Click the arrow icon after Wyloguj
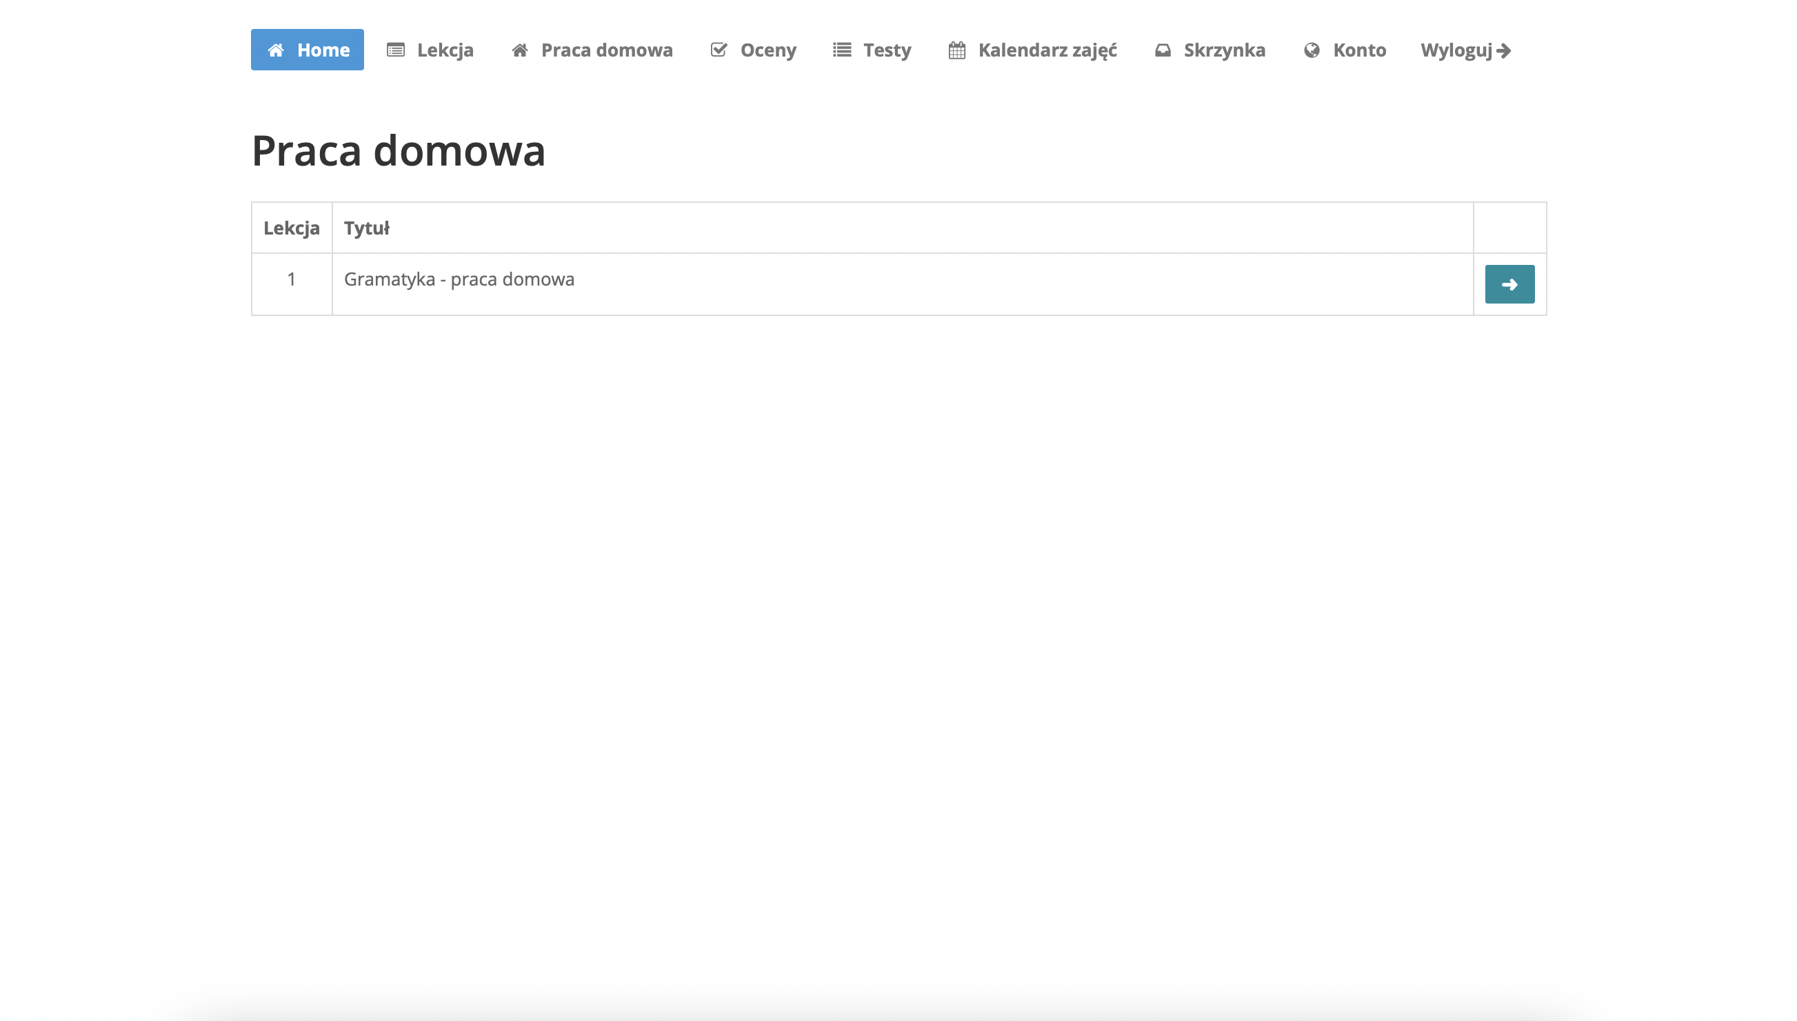This screenshot has width=1797, height=1021. 1503,50
